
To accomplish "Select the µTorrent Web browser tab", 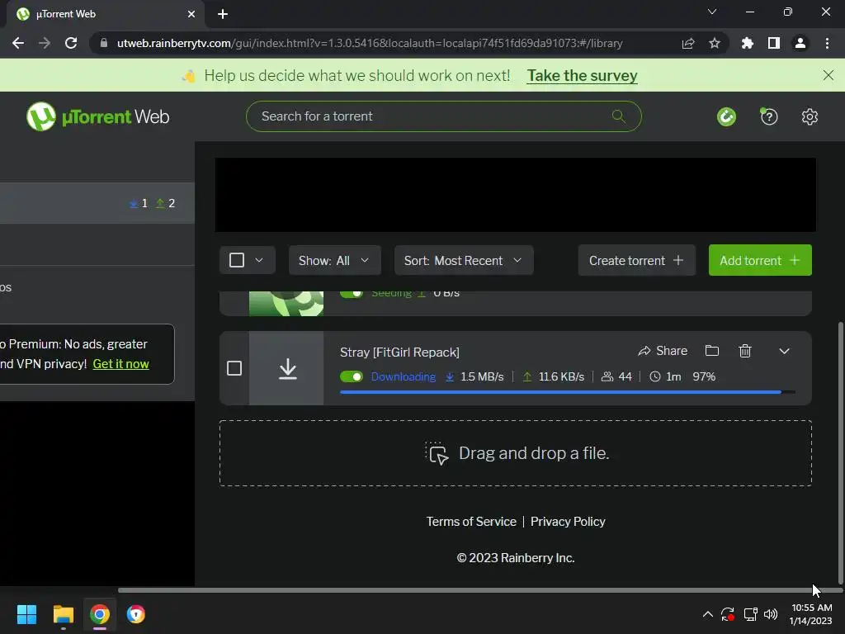I will tap(105, 14).
